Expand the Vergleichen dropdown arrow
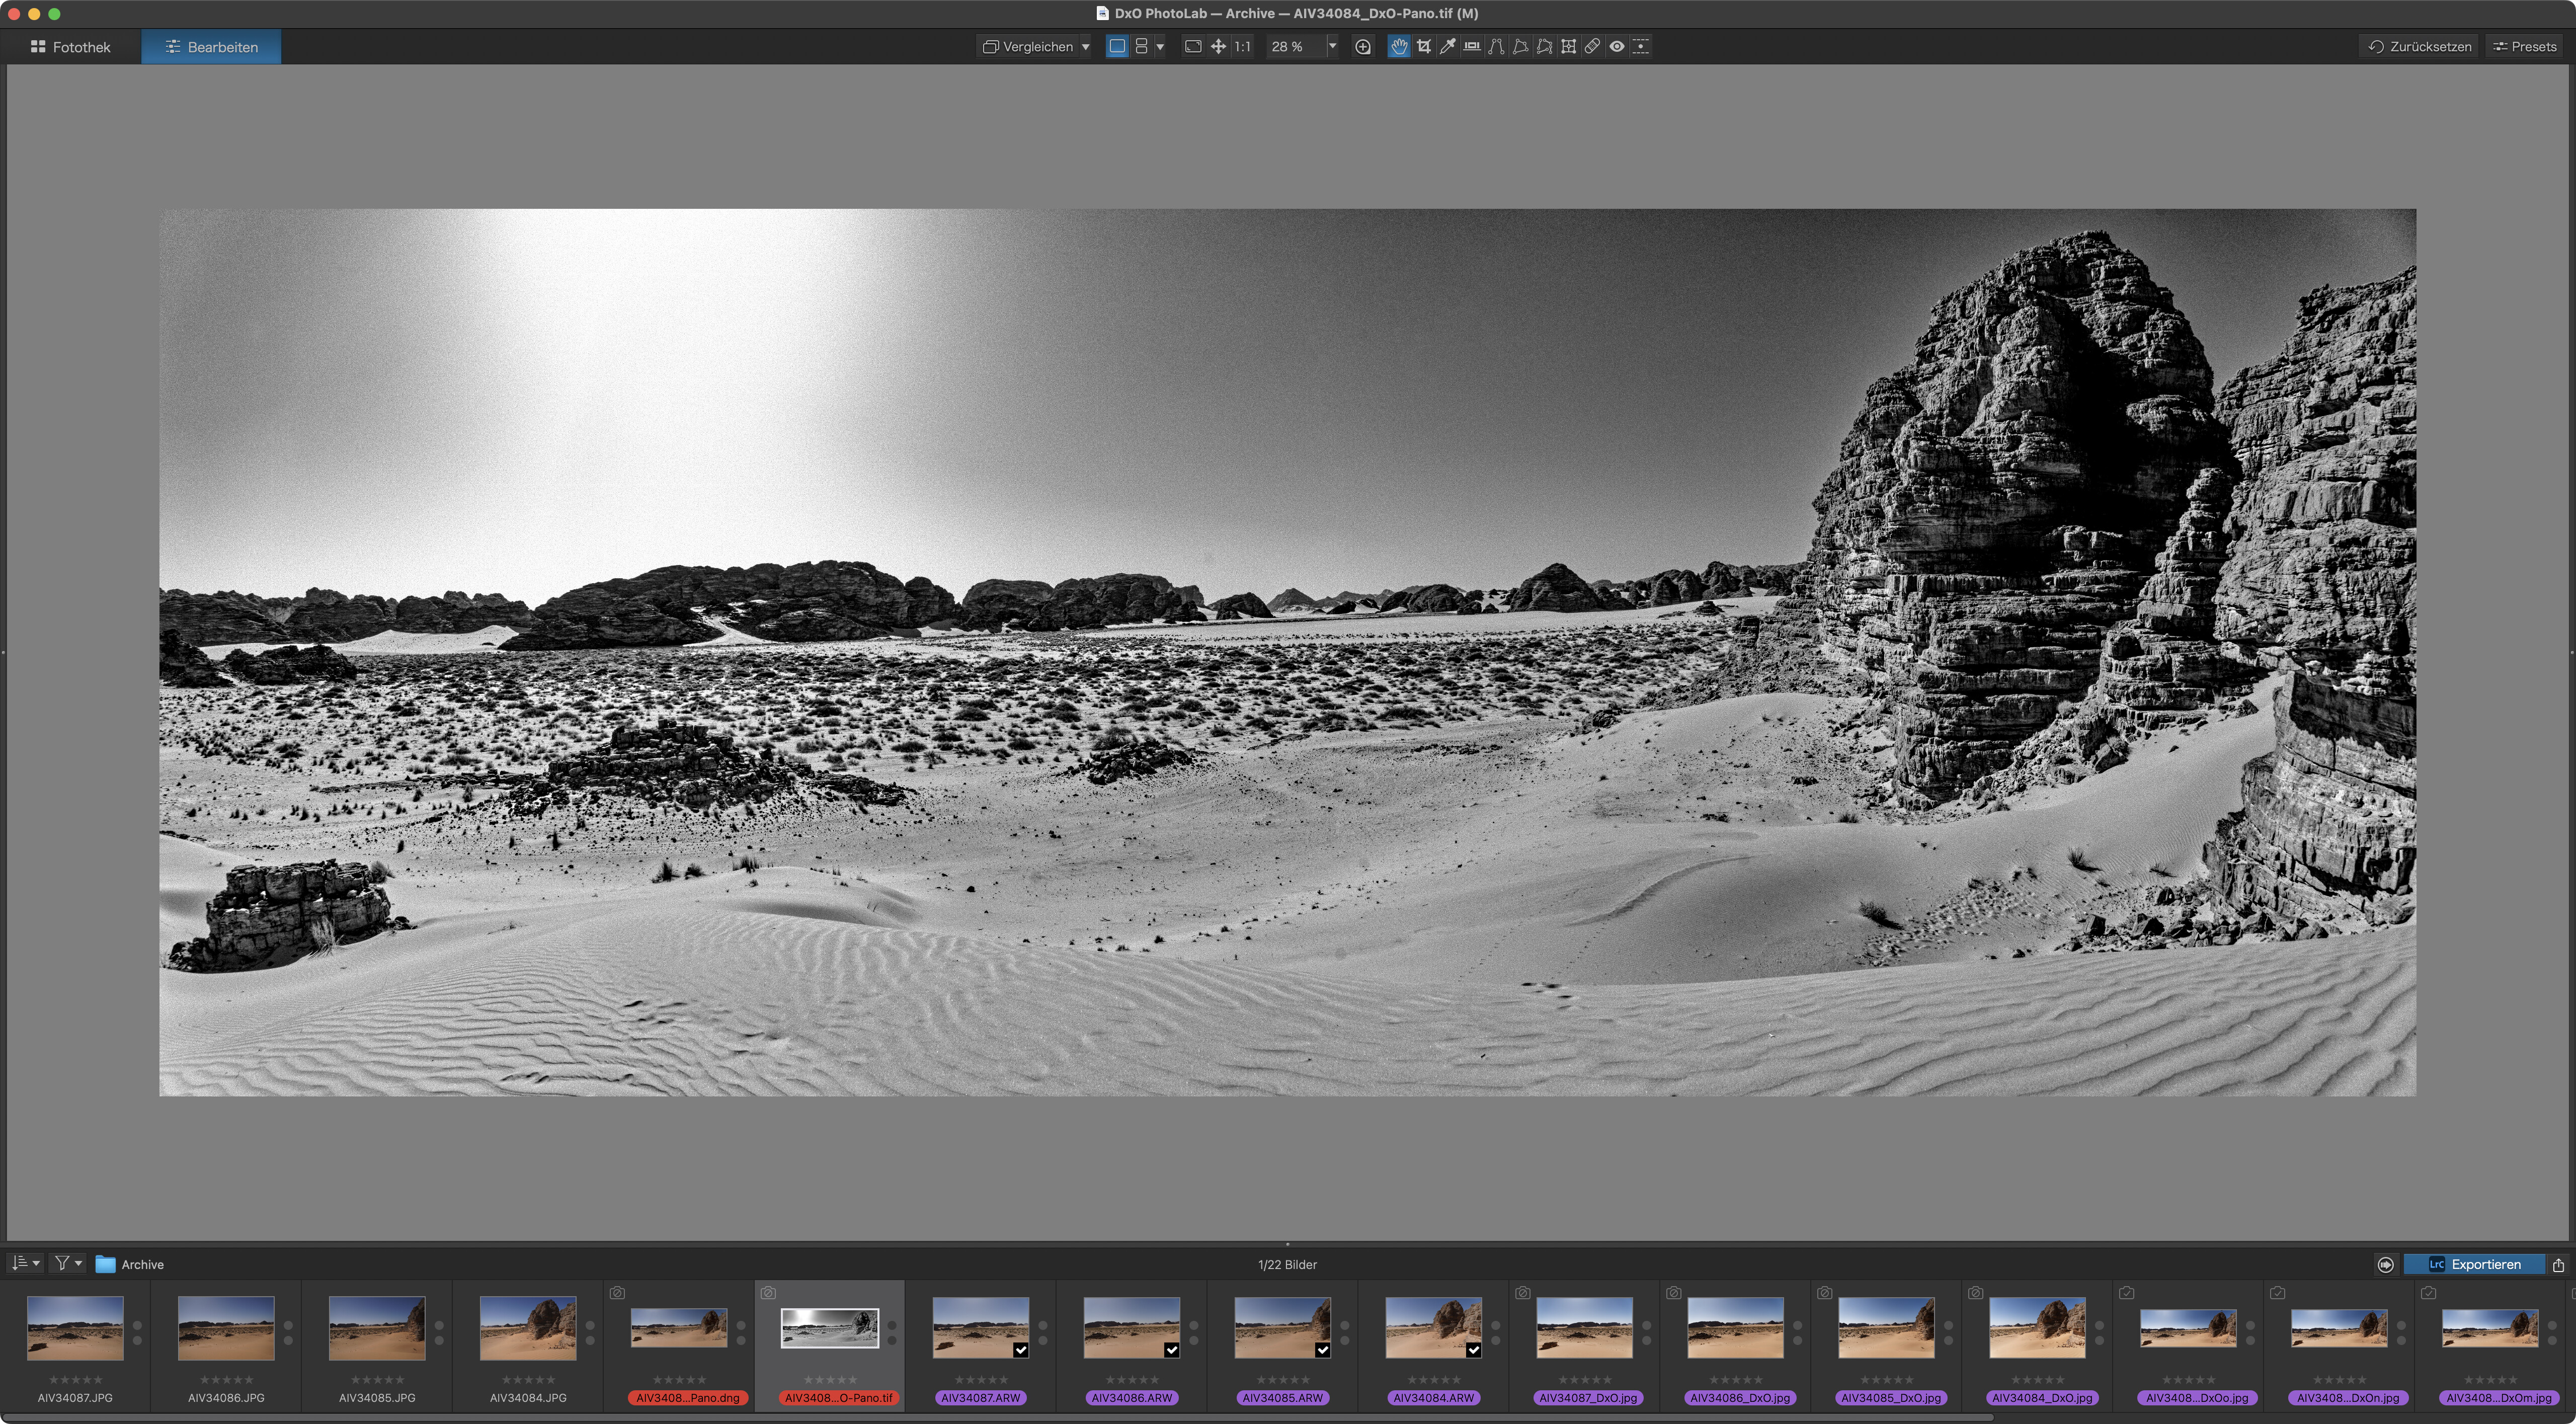This screenshot has width=2576, height=1424. click(x=1085, y=46)
